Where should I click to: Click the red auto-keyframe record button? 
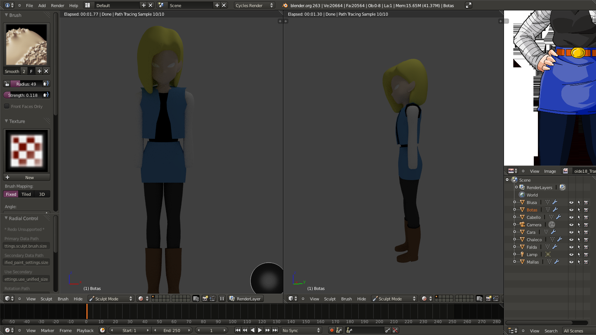[332, 330]
